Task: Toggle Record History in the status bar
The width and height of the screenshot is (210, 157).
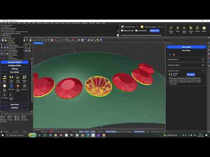Action: tap(139, 132)
